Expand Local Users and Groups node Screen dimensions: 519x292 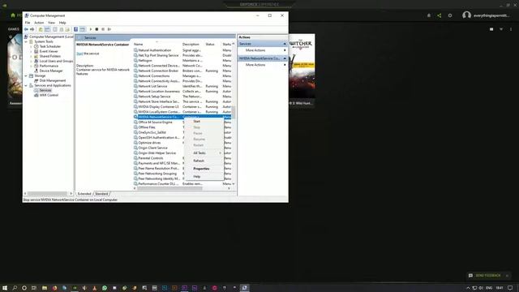pyautogui.click(x=31, y=61)
